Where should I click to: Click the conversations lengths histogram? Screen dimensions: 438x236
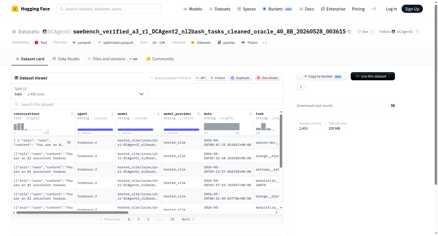(31, 127)
